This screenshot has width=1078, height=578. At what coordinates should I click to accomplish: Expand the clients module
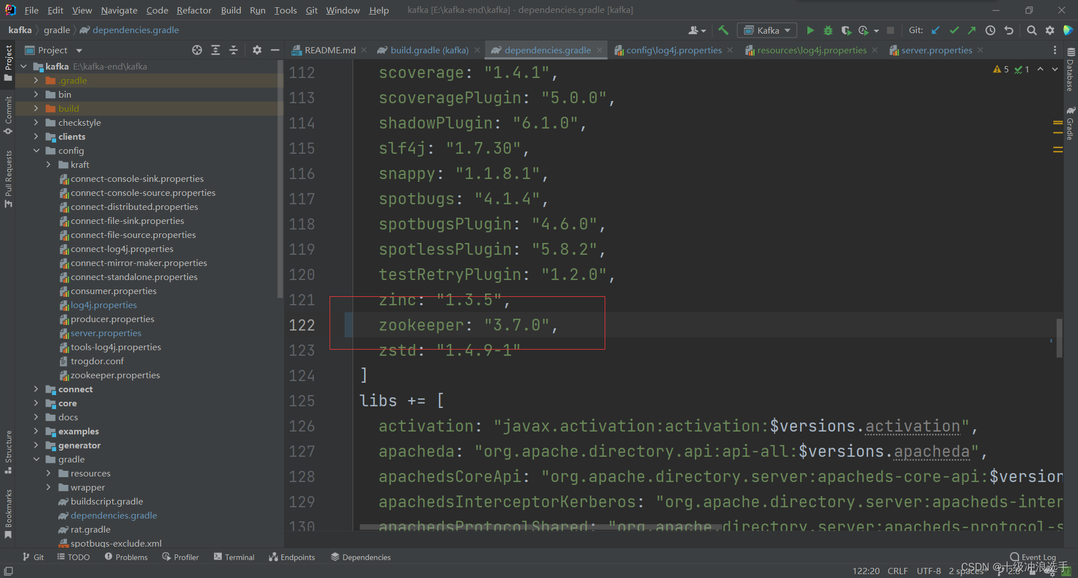(x=36, y=136)
